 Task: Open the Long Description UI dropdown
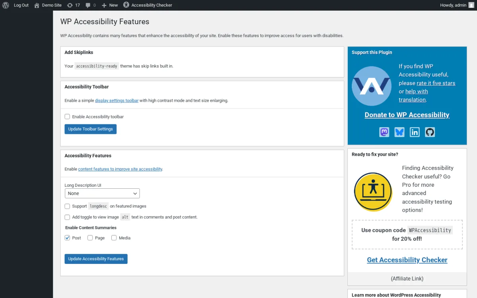click(102, 194)
